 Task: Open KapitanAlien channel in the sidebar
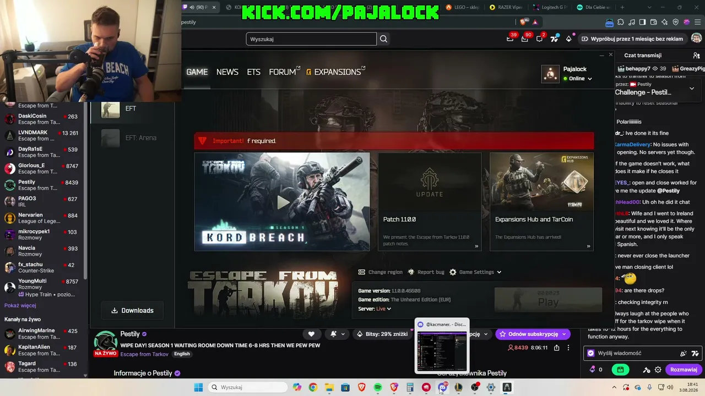pyautogui.click(x=42, y=350)
